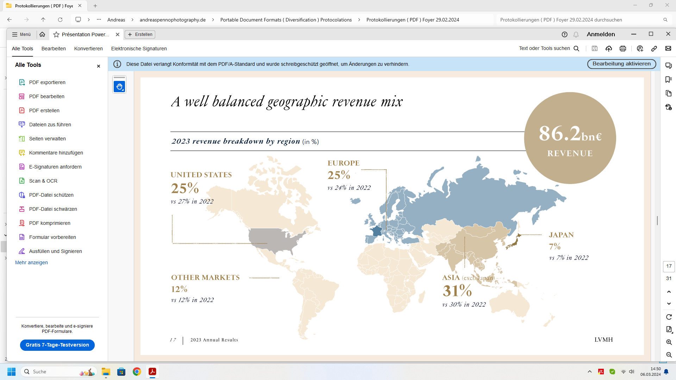Start Gratis 7-Tage-Testversion
This screenshot has width=676, height=380.
[x=57, y=345]
